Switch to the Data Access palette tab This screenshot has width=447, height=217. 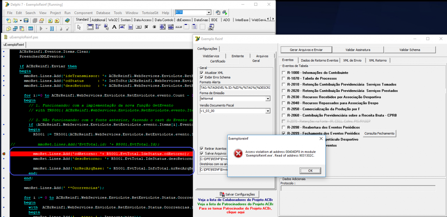[x=143, y=20]
